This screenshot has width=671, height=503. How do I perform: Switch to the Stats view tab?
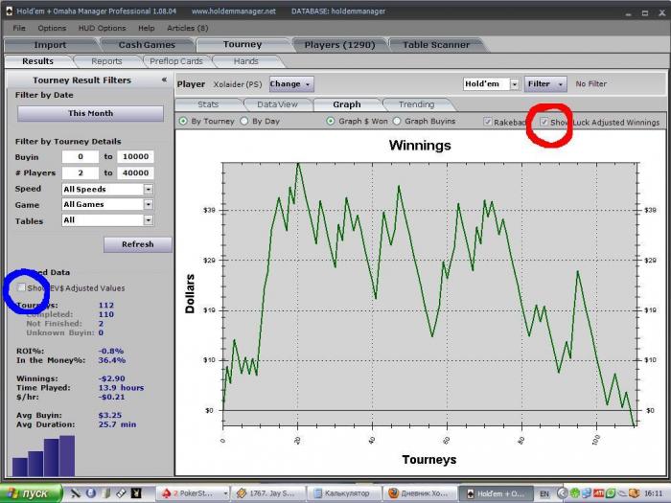(208, 104)
